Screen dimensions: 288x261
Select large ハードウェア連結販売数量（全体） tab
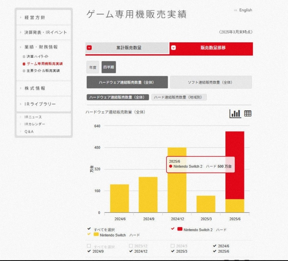(x=127, y=82)
